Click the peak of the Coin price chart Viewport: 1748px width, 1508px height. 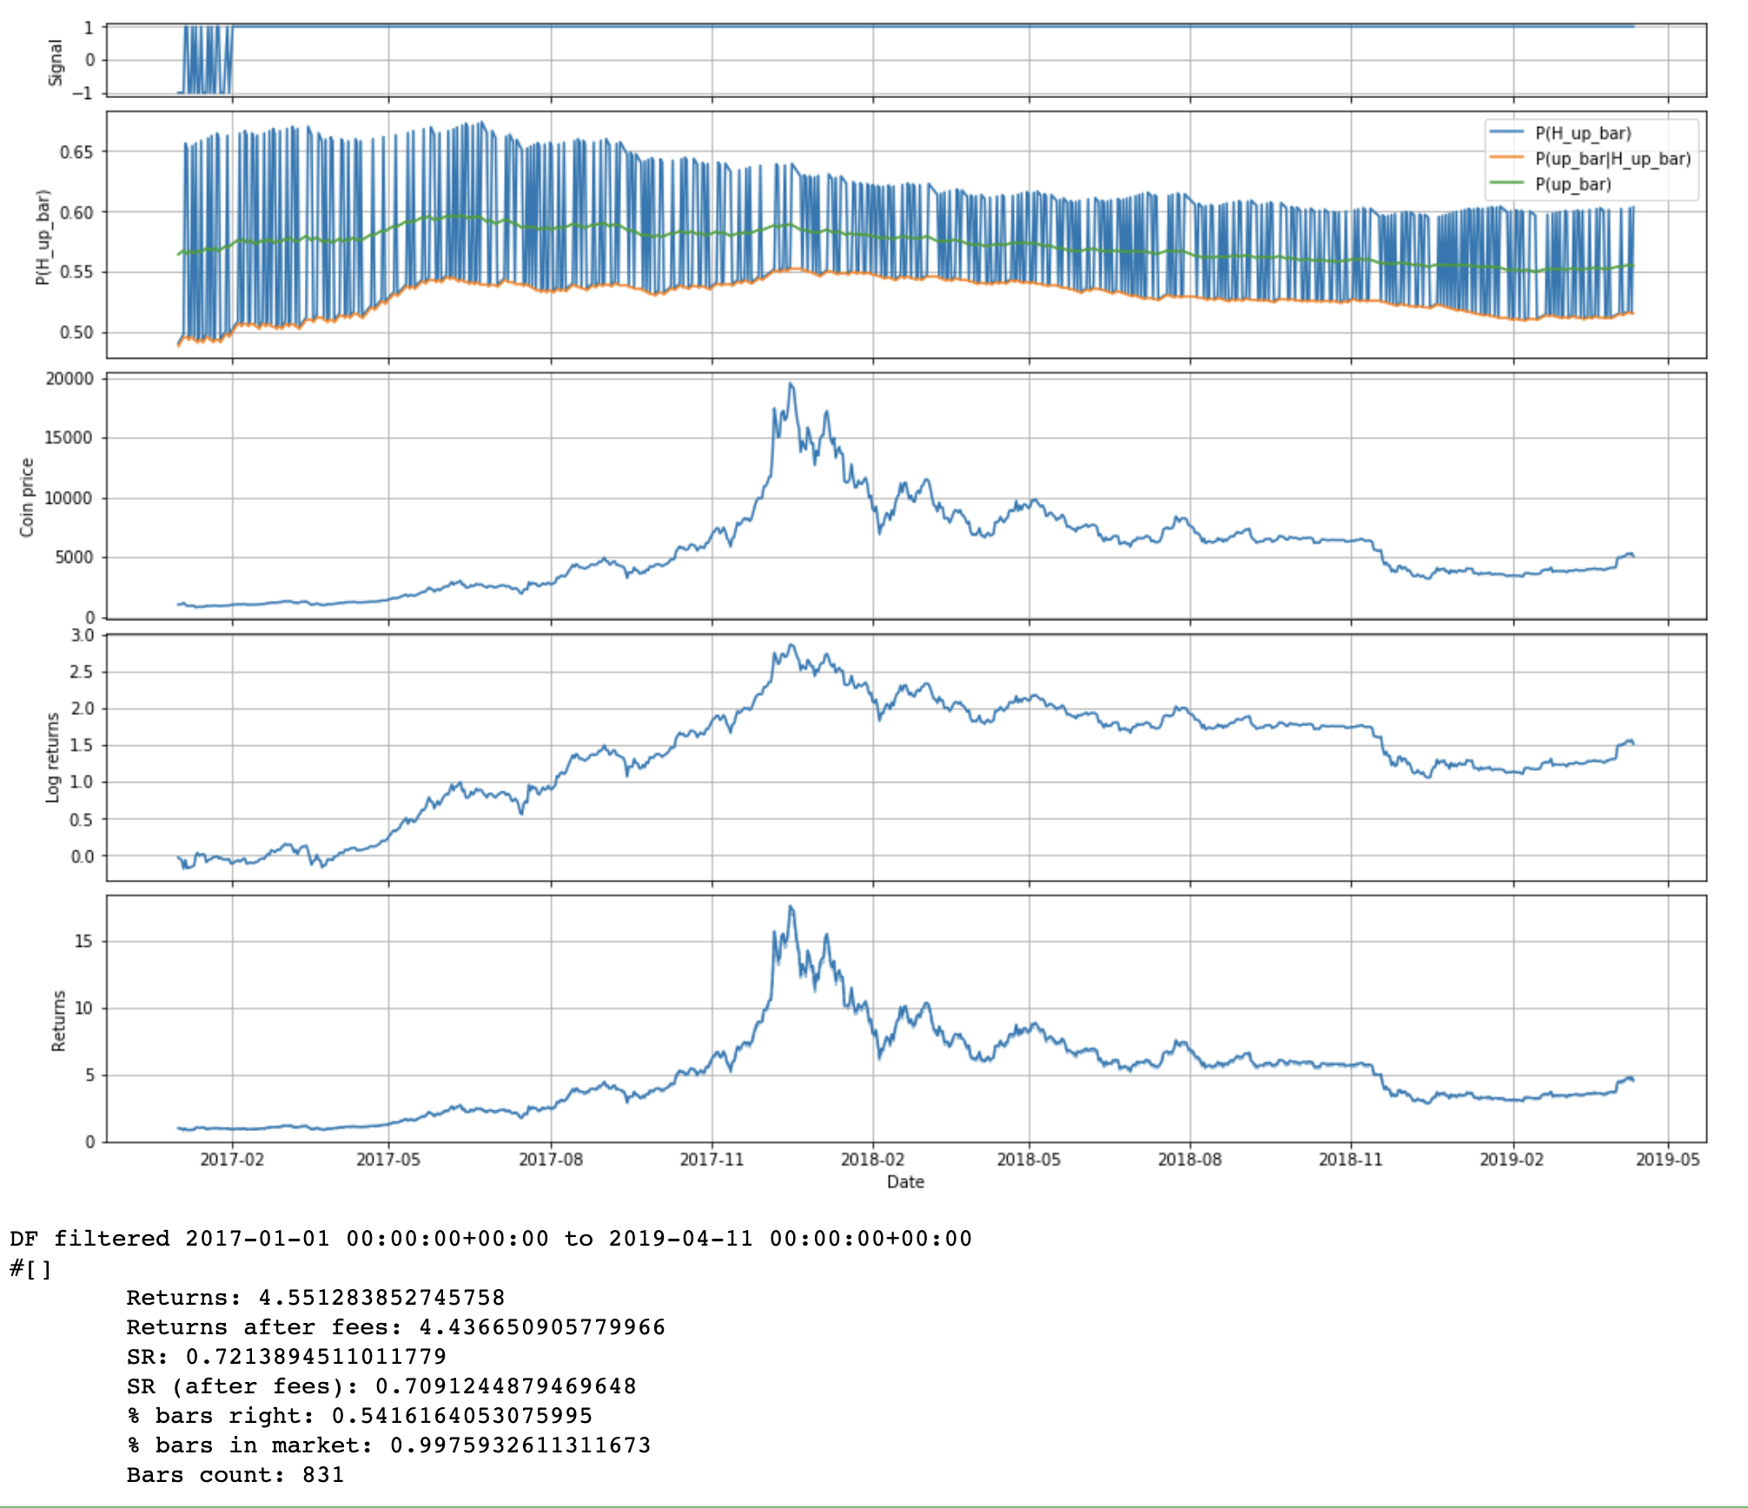point(791,384)
